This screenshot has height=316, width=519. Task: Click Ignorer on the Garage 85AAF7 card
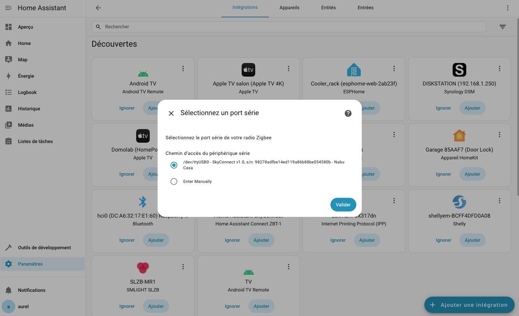443,174
